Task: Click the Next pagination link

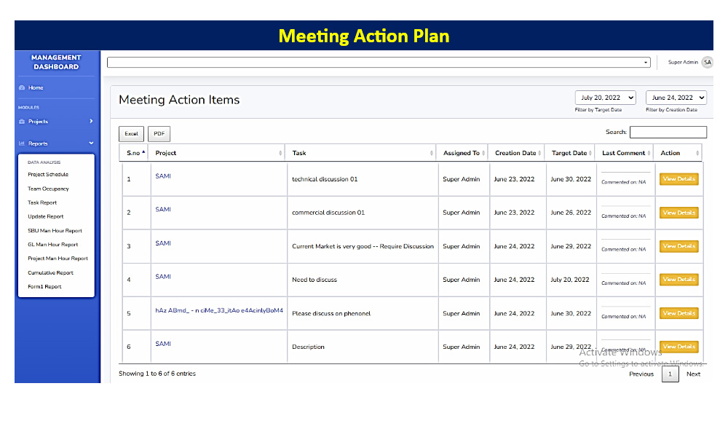Action: pos(693,374)
